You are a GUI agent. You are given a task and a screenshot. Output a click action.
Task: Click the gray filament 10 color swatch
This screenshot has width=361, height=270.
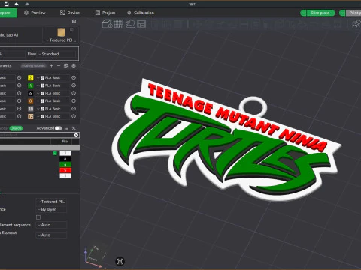point(30,109)
